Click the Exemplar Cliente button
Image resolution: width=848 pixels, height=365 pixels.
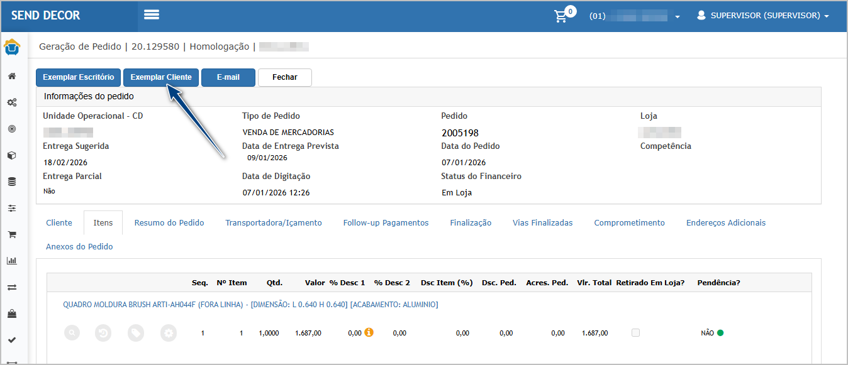point(161,77)
